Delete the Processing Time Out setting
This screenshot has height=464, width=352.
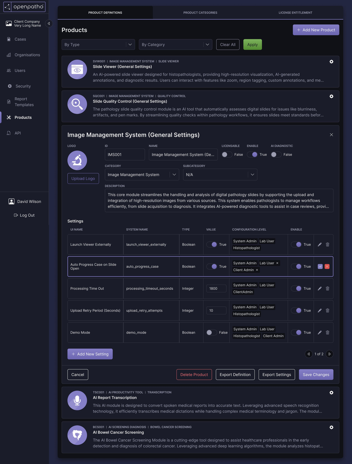pos(328,289)
